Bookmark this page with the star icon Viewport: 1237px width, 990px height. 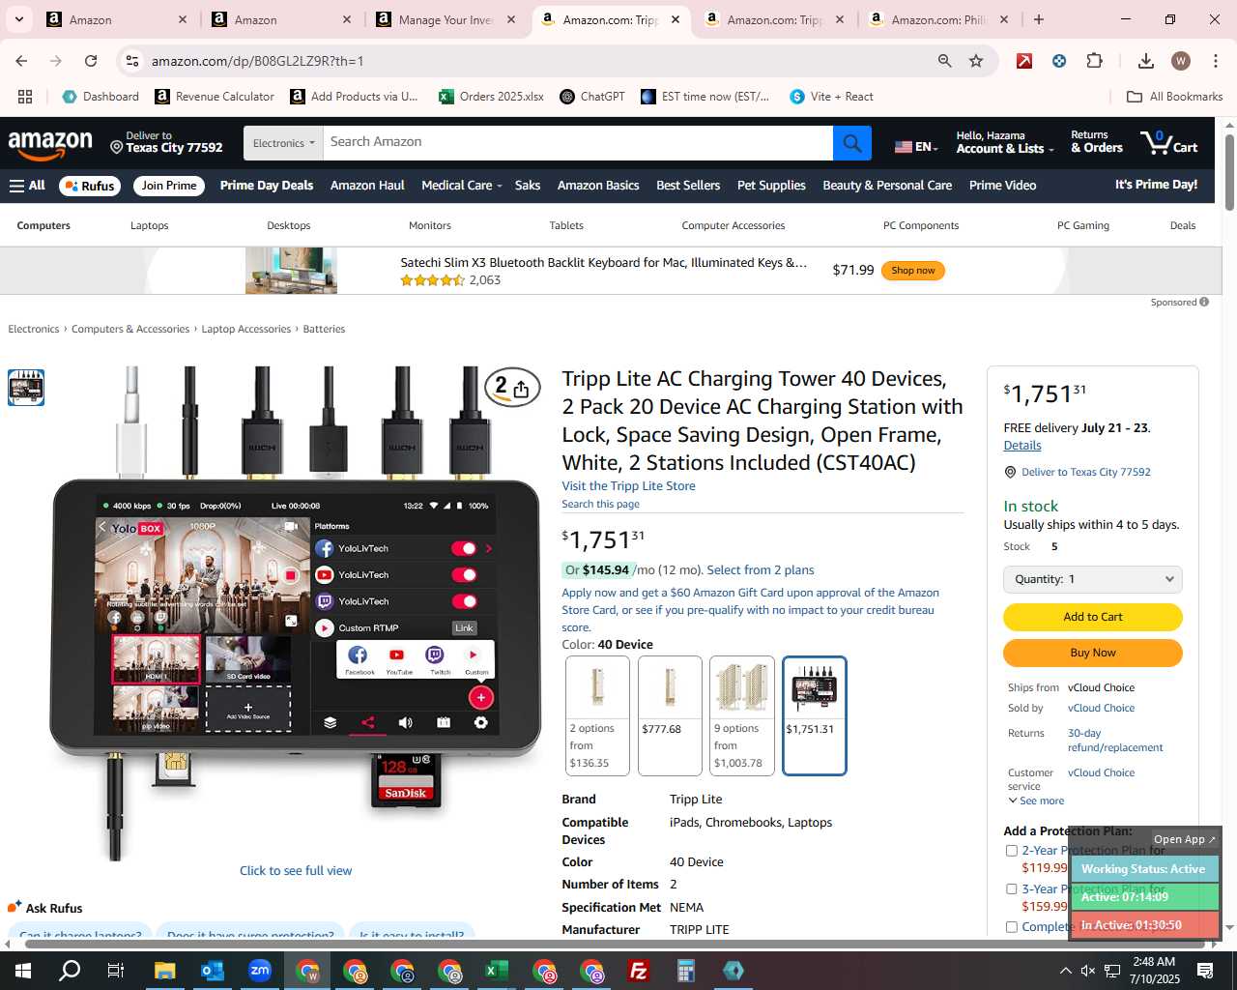click(x=976, y=61)
